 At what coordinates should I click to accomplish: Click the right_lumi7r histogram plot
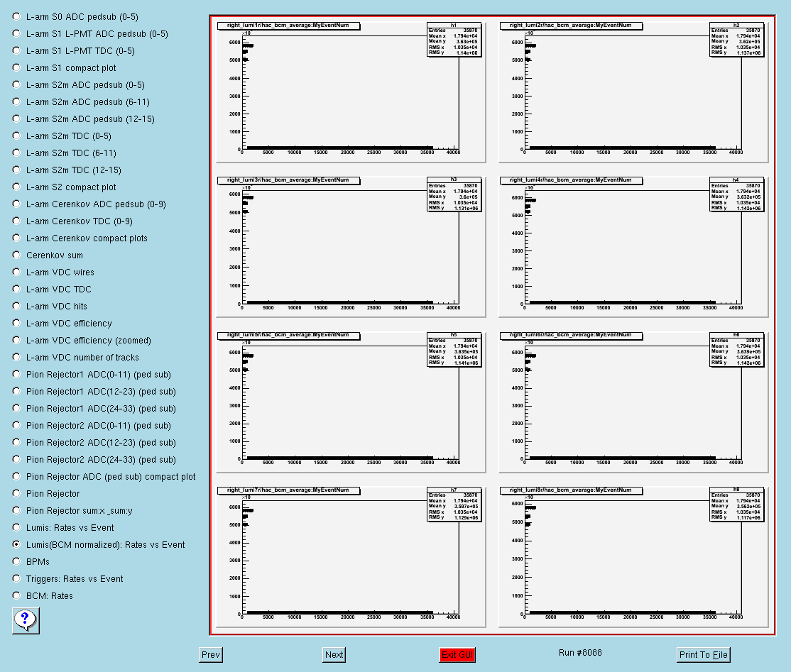351,556
